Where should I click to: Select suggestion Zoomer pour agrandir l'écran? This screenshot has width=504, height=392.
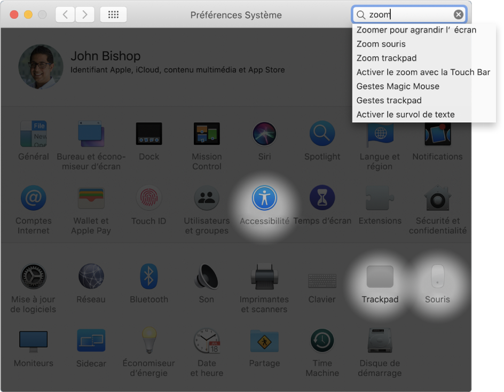coord(424,30)
